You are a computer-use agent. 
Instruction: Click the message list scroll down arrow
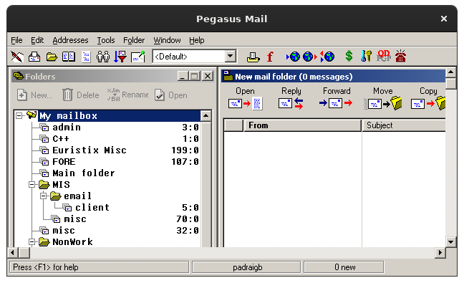coord(450,242)
